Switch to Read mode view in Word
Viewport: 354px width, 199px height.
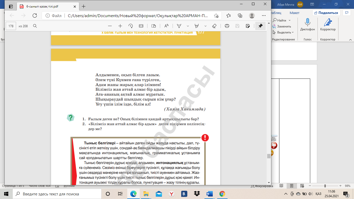pos(281,186)
